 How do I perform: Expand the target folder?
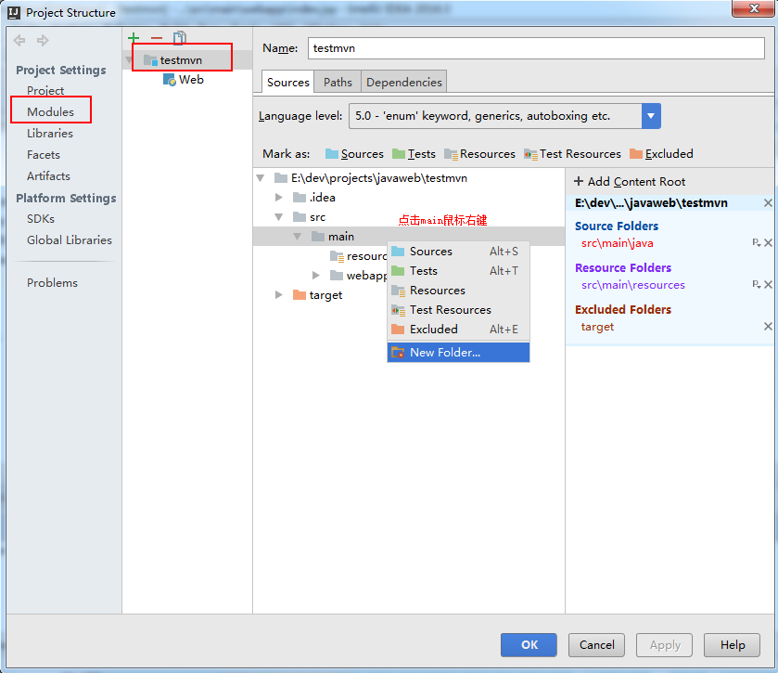click(x=279, y=295)
